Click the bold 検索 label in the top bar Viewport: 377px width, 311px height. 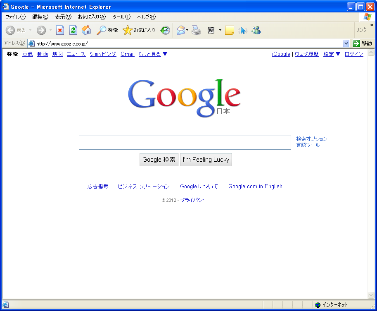(x=12, y=54)
